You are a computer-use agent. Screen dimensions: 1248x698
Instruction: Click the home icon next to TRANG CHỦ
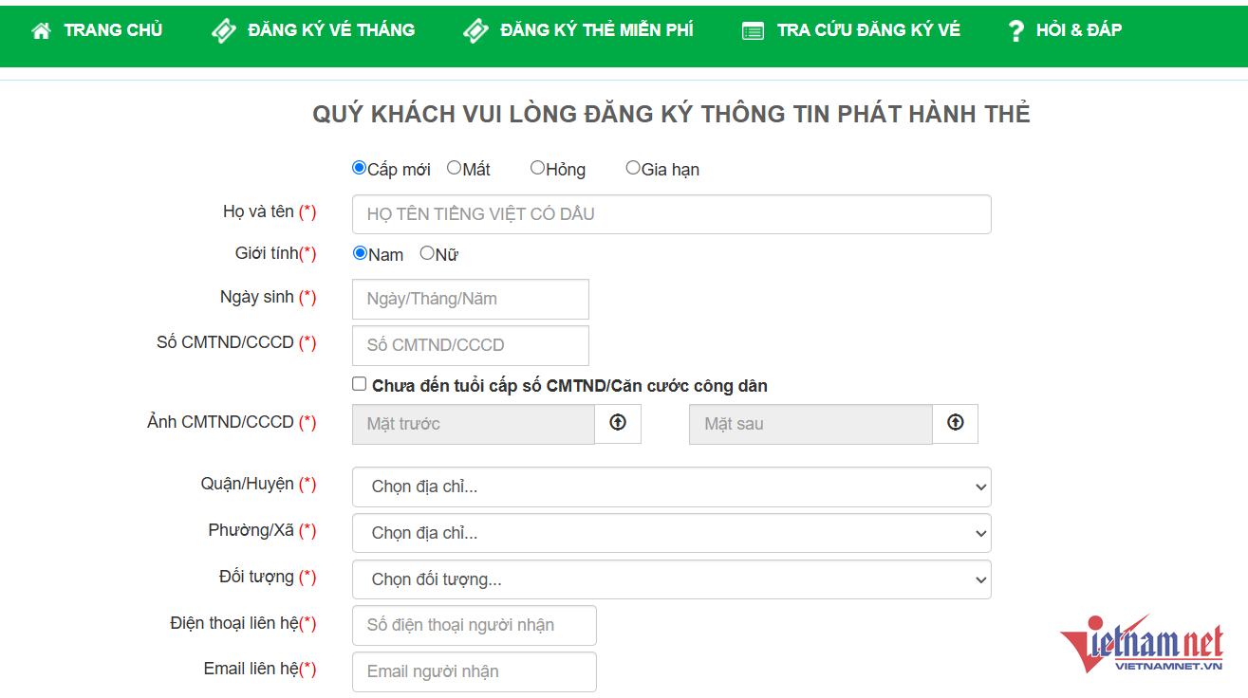[40, 29]
